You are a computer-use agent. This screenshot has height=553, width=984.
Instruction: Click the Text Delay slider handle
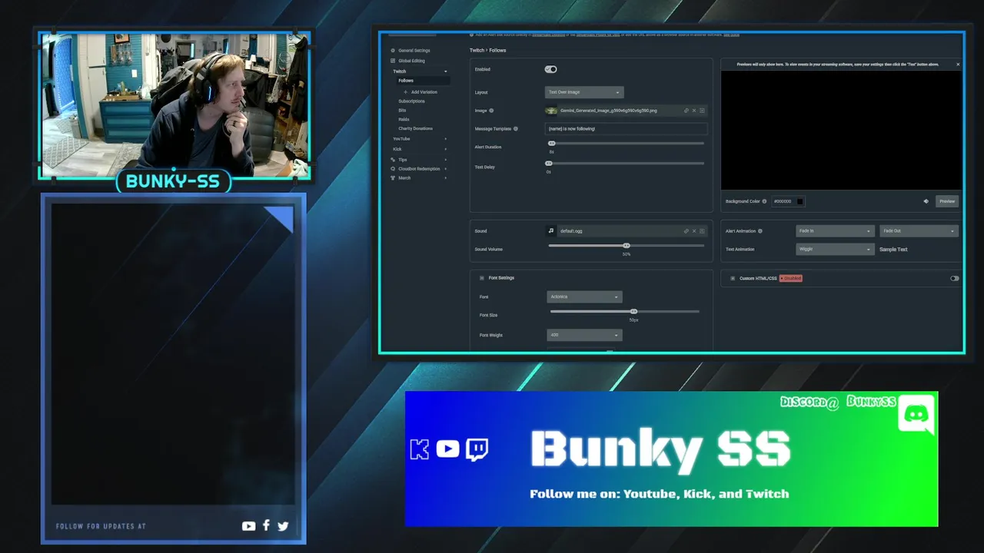(549, 163)
